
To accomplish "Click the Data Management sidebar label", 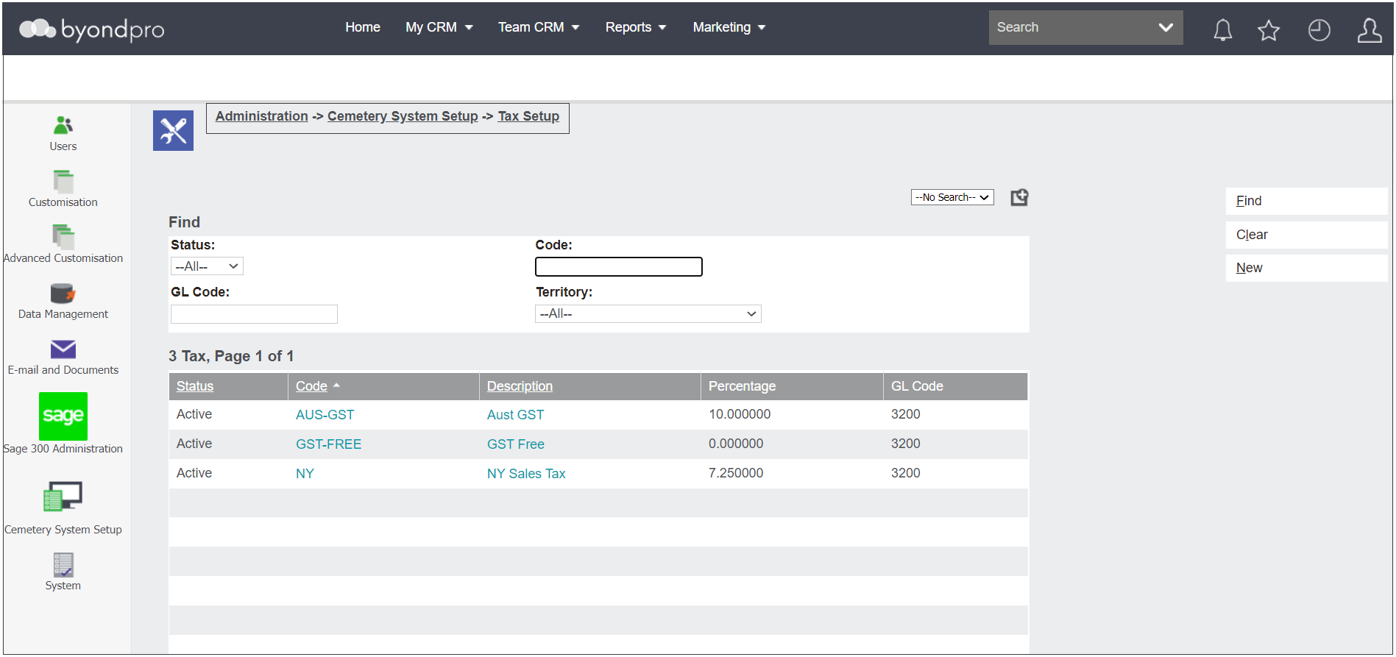I will [63, 314].
